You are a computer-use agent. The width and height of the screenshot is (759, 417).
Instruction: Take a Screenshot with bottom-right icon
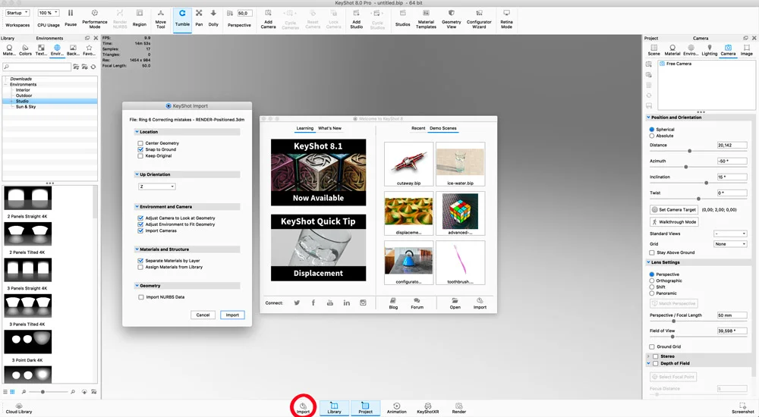coord(742,408)
